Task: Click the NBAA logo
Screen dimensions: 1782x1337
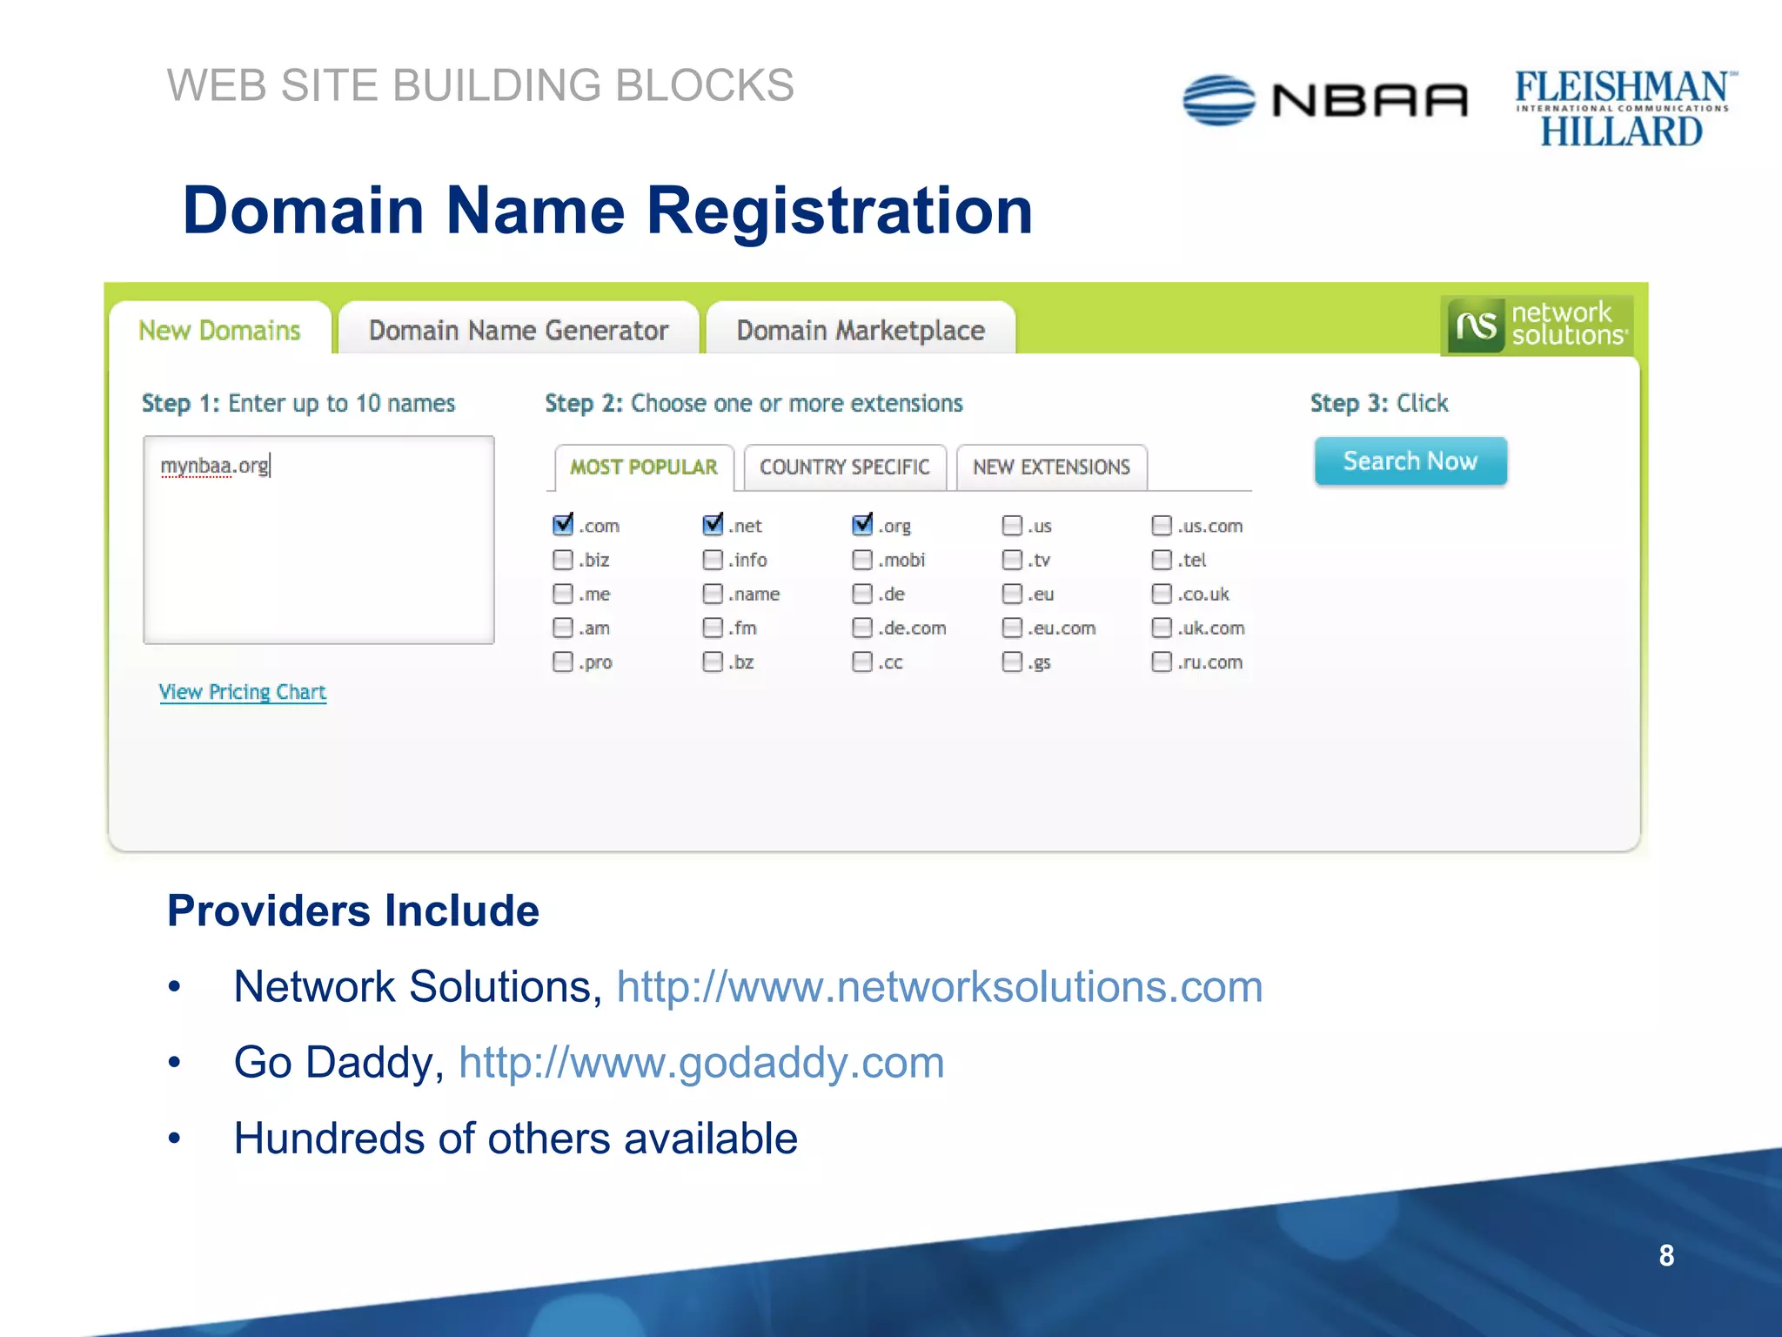Action: (x=1325, y=100)
